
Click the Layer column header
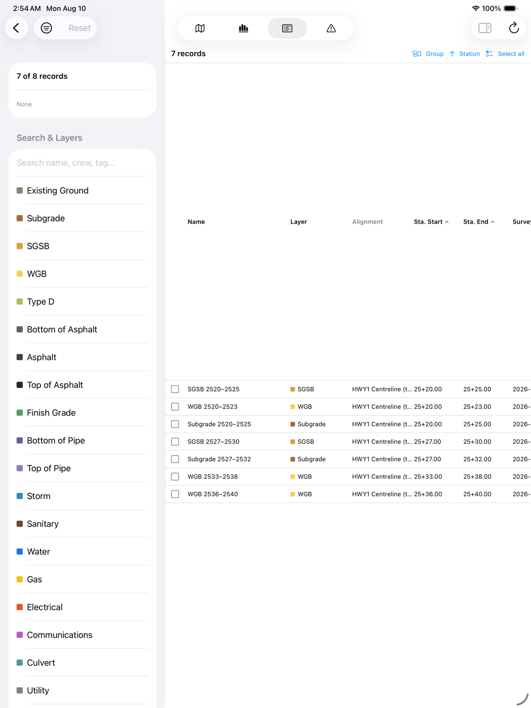(x=298, y=222)
